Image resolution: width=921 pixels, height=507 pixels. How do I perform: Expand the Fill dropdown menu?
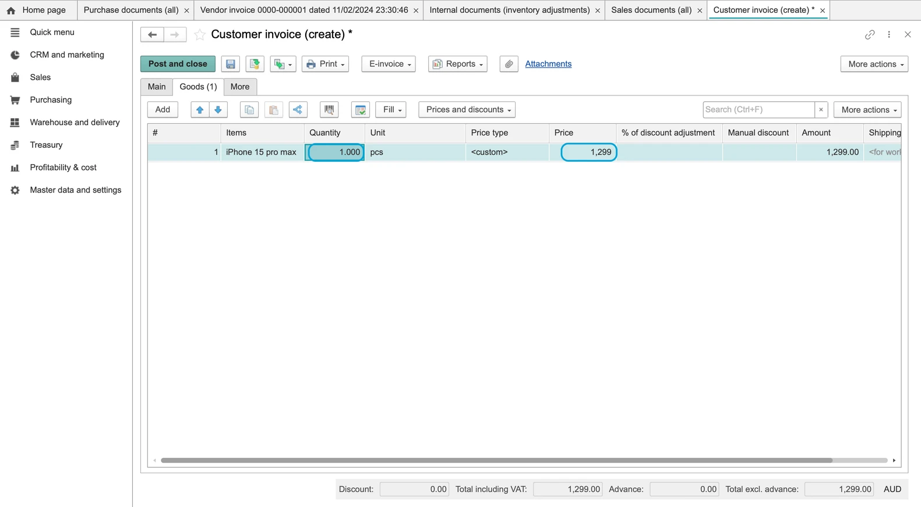pyautogui.click(x=391, y=109)
